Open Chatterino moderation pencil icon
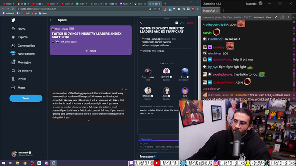The height and width of the screenshot is (166, 296). click(x=276, y=18)
